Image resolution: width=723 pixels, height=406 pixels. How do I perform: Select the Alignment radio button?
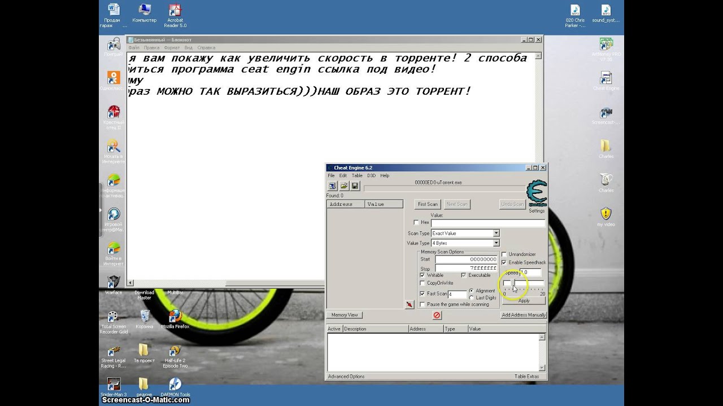(472, 291)
